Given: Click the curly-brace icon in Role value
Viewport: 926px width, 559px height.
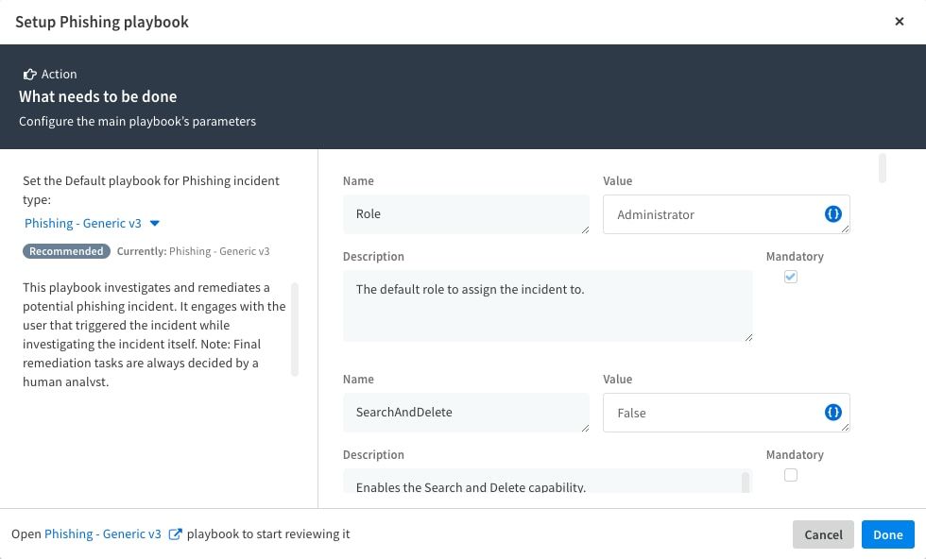Looking at the screenshot, I should click(832, 214).
